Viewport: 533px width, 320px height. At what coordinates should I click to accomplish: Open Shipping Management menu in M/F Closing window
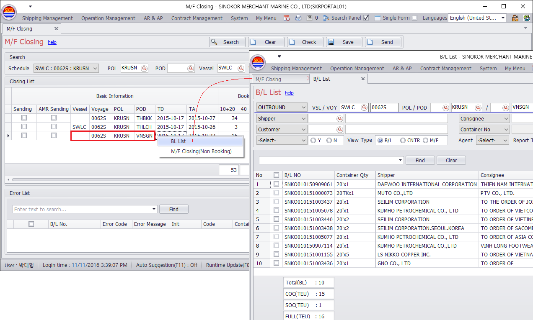coord(47,18)
